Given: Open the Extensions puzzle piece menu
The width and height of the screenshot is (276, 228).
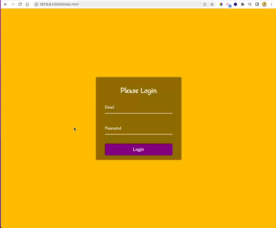Looking at the screenshot, I should (243, 4).
